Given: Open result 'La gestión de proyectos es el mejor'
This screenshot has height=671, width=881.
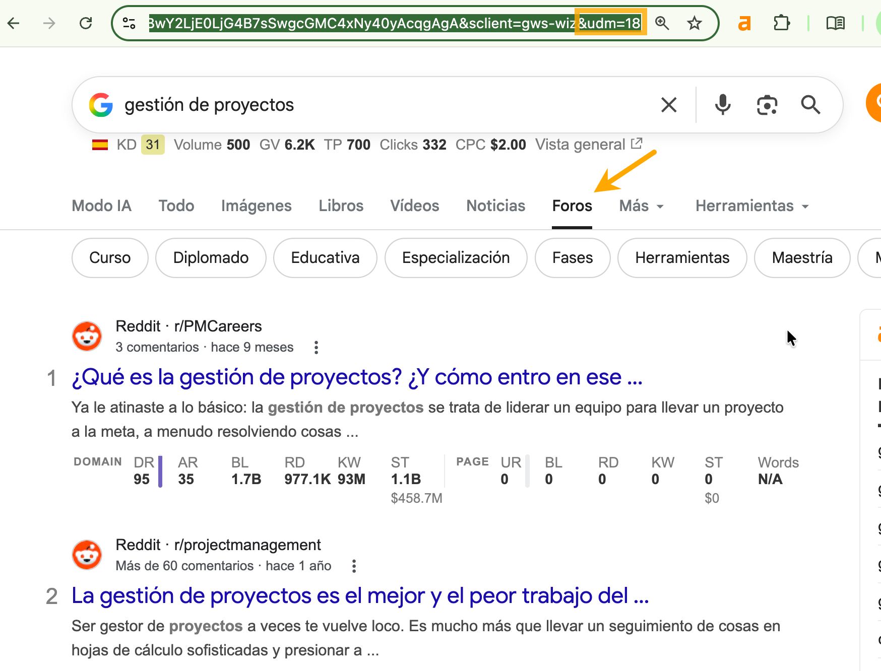Looking at the screenshot, I should 360,595.
